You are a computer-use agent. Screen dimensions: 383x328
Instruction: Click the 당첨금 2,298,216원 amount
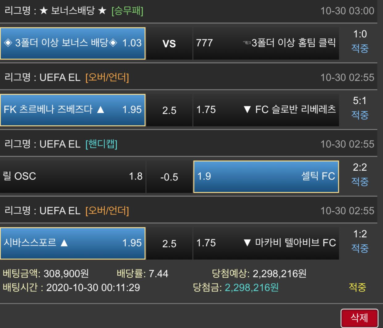(x=252, y=288)
